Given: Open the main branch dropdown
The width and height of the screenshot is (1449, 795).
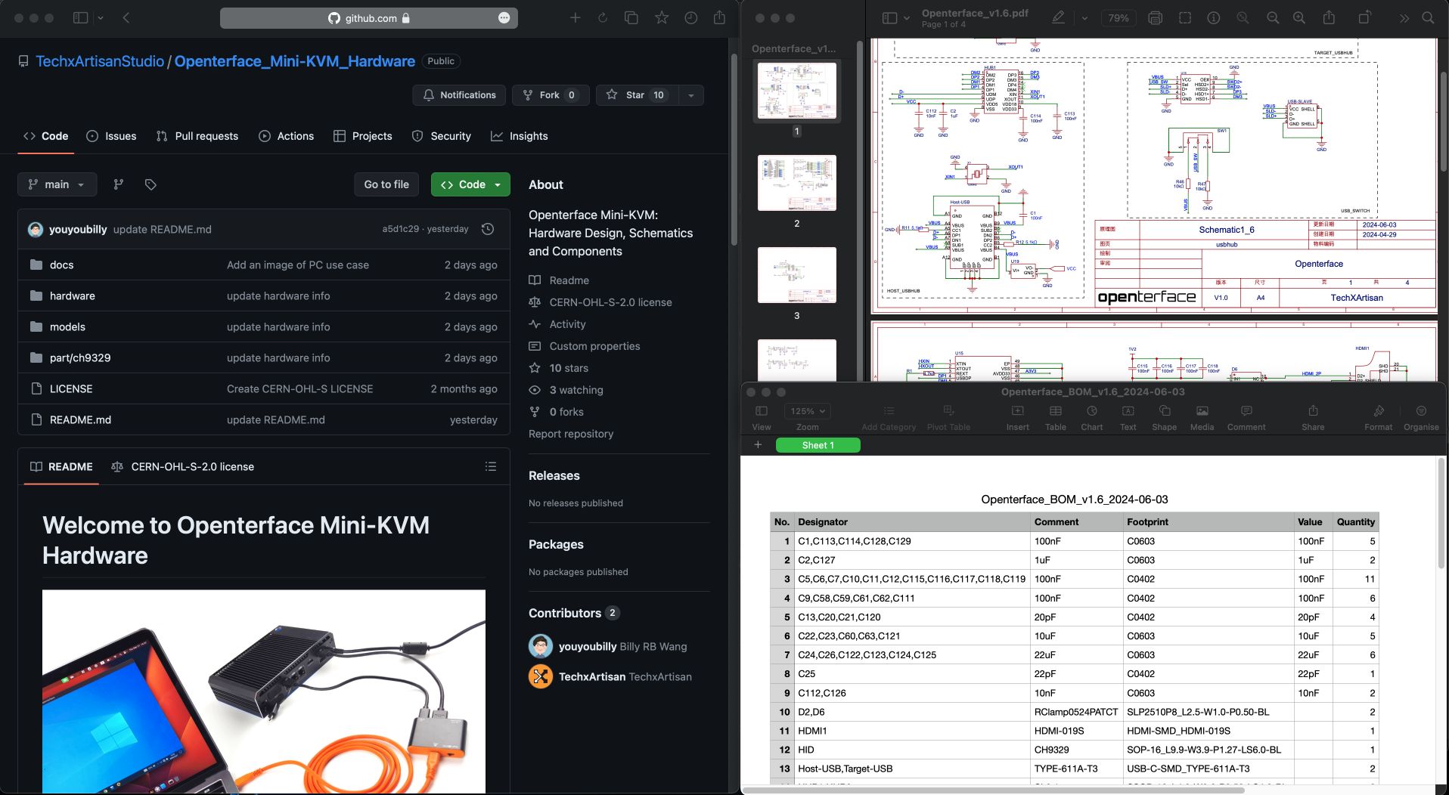Looking at the screenshot, I should pos(57,184).
